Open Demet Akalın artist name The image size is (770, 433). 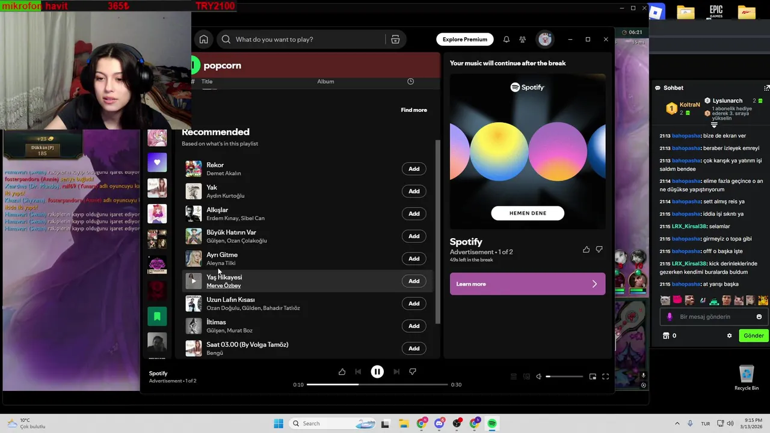(x=223, y=173)
